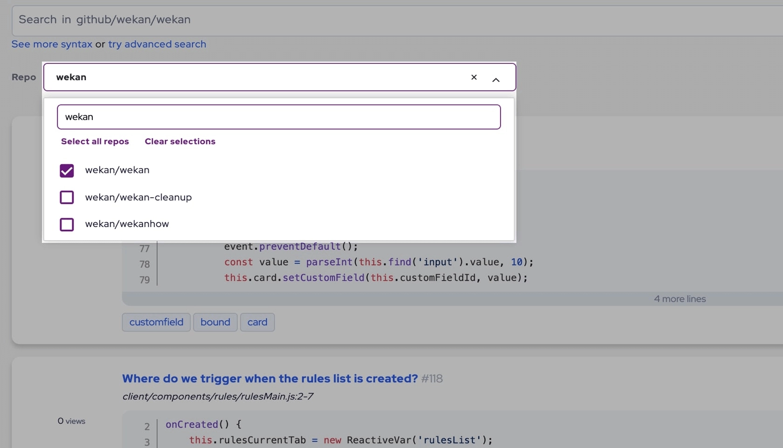Check the wekan/wekan-cleanup checkbox
This screenshot has height=448, width=783.
tap(67, 198)
